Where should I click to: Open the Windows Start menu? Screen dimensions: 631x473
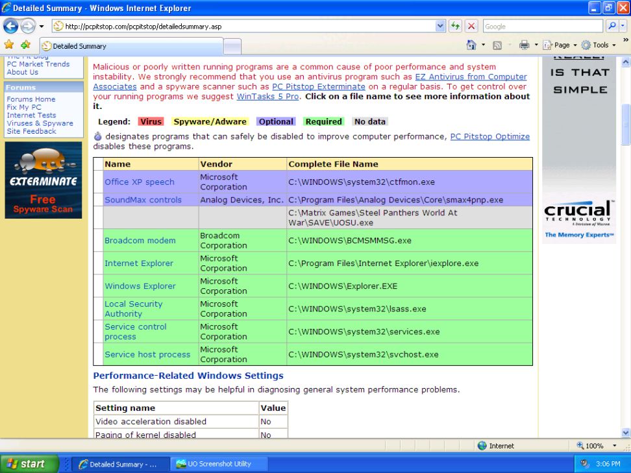tap(29, 464)
